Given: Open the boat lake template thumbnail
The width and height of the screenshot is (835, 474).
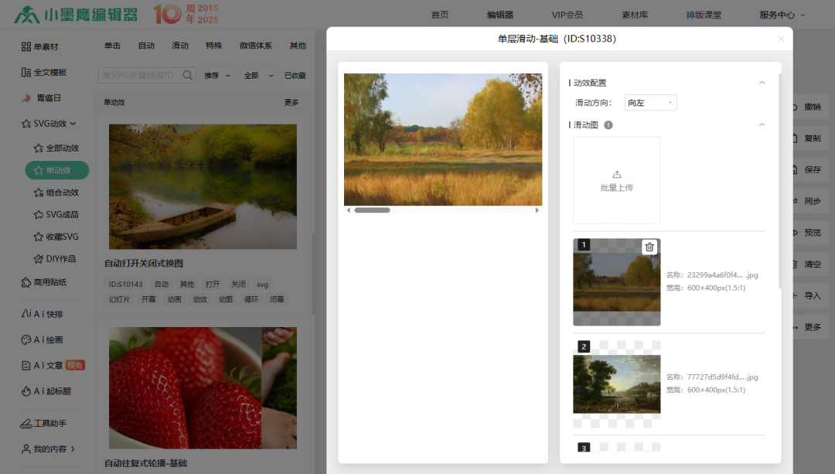Looking at the screenshot, I should (x=203, y=187).
